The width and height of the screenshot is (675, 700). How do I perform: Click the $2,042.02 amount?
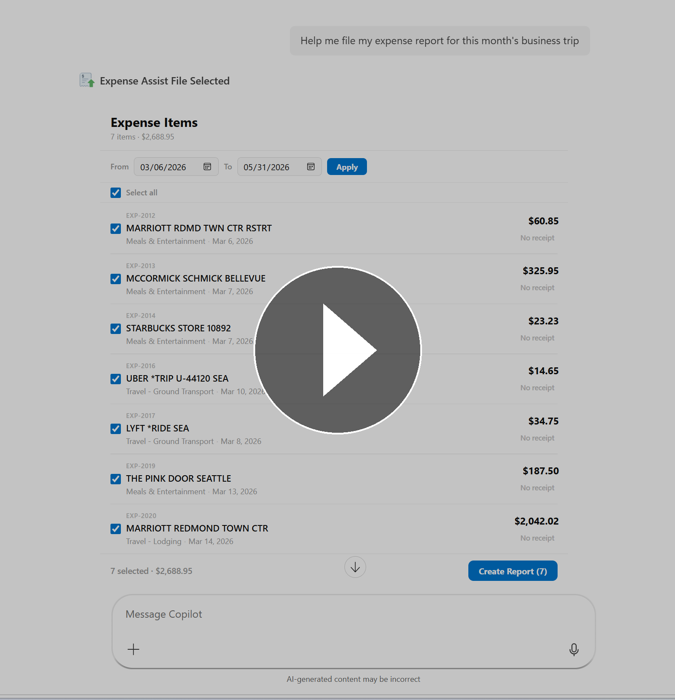tap(536, 521)
